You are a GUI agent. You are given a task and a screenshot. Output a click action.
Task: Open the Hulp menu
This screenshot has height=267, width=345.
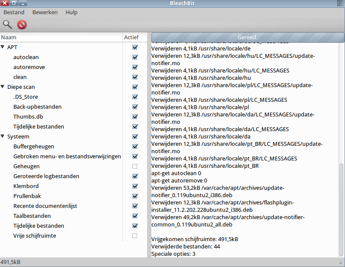coord(72,13)
